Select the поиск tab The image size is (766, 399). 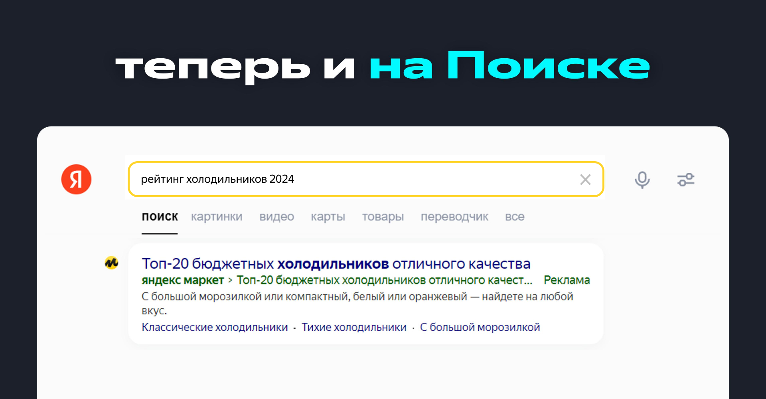click(x=160, y=217)
